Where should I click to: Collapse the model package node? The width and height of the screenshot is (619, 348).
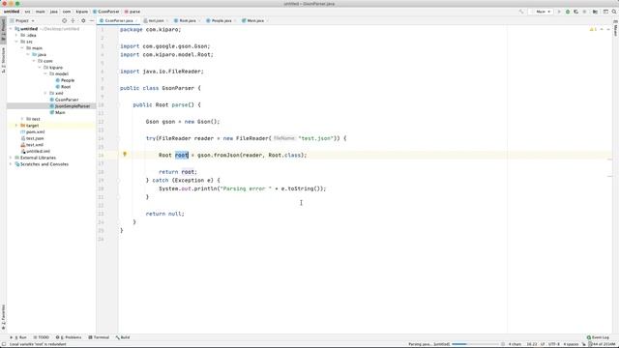(x=45, y=73)
